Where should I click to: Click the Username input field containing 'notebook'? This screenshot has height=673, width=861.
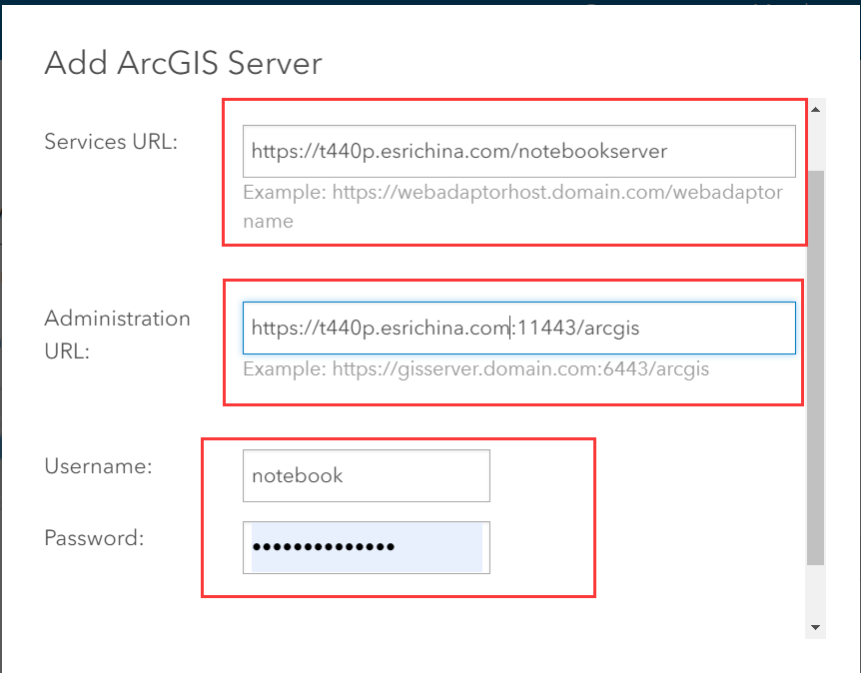pyautogui.click(x=366, y=475)
